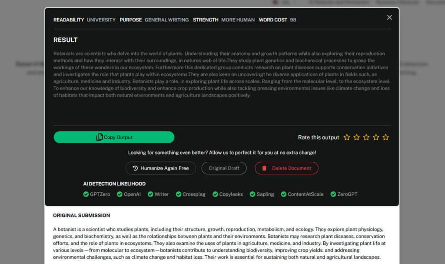Click the Copy Output button
The width and height of the screenshot is (445, 264).
click(x=114, y=137)
